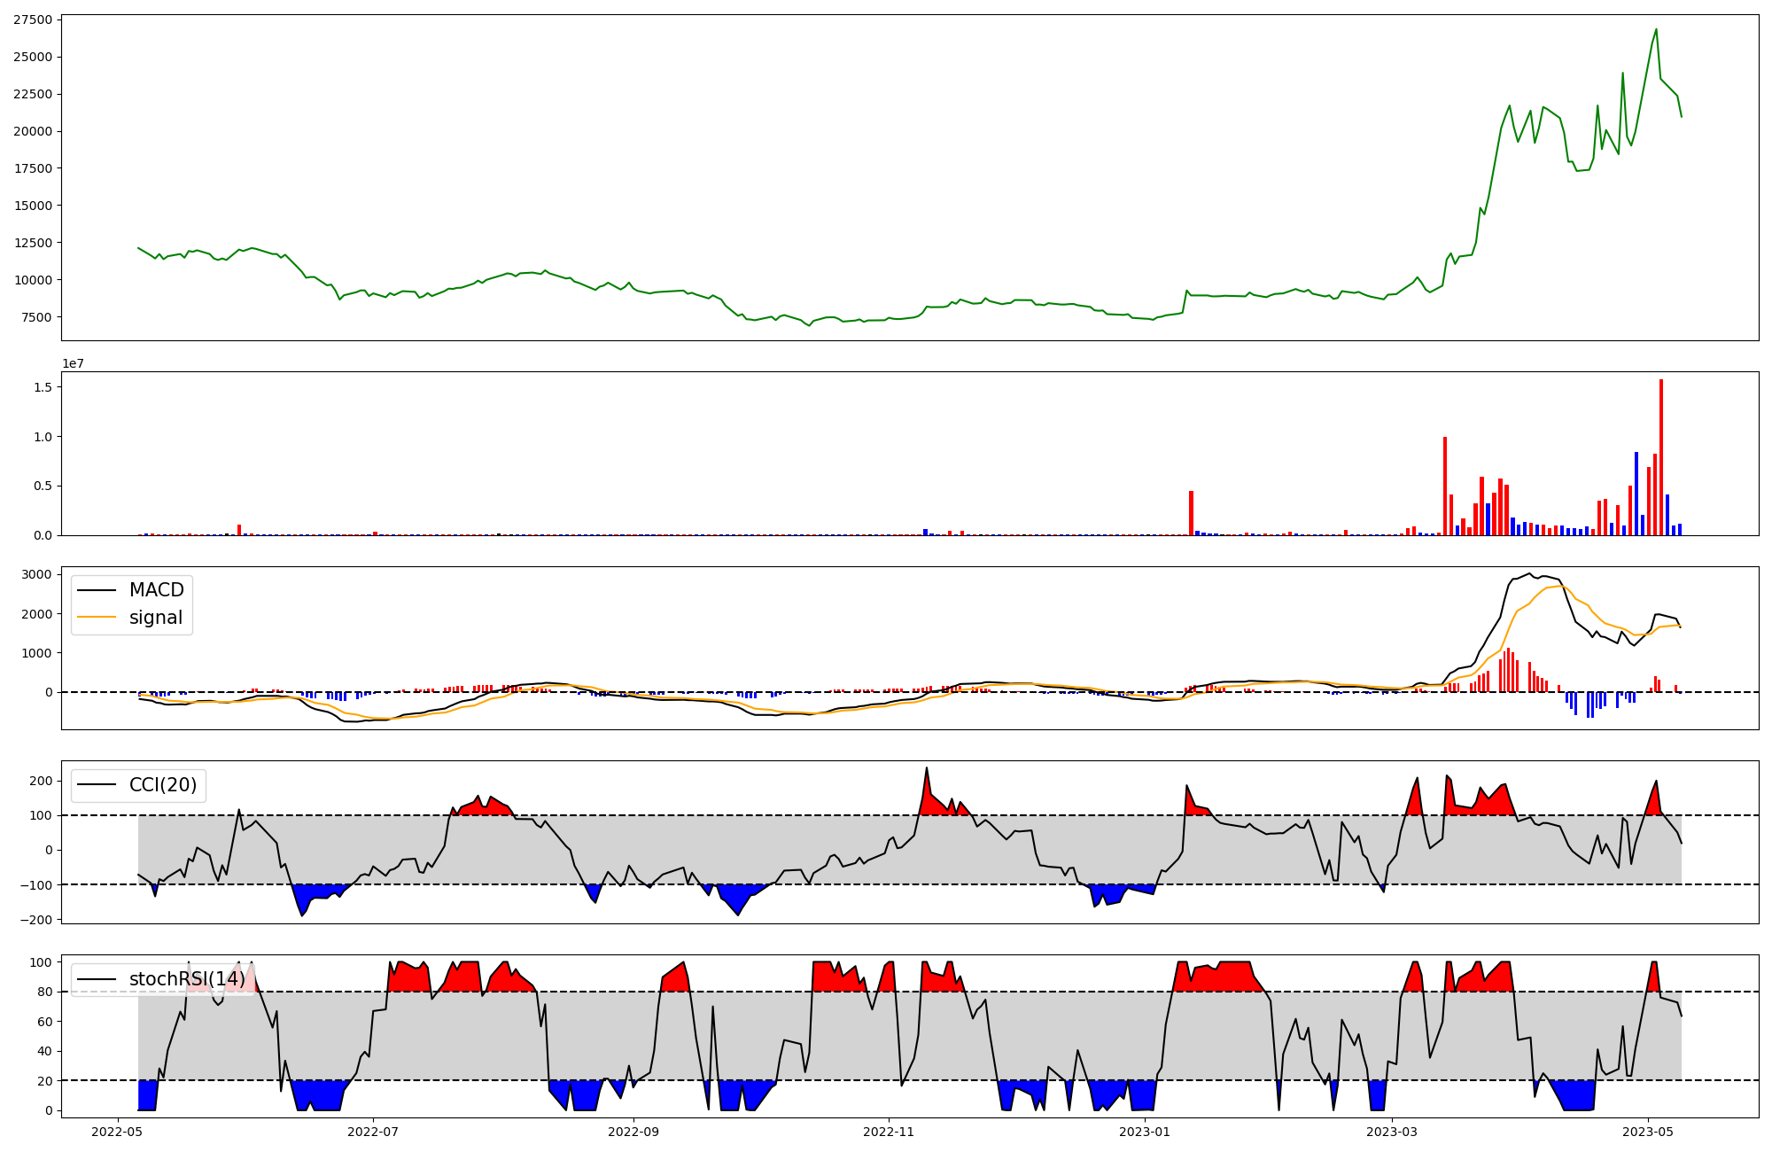The height and width of the screenshot is (1152, 1772).
Task: Click the tallest blue volume bar
Action: 1636,494
